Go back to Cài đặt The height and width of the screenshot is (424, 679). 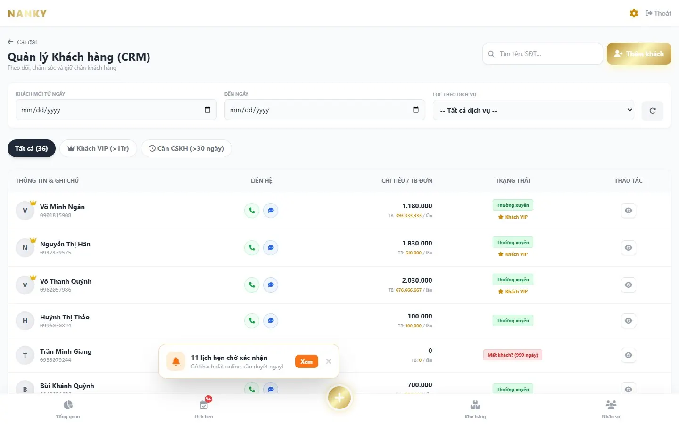23,42
